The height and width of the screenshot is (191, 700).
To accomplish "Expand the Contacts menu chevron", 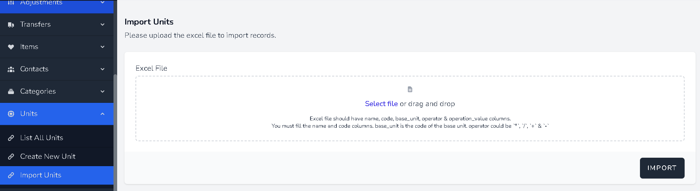I will point(103,69).
